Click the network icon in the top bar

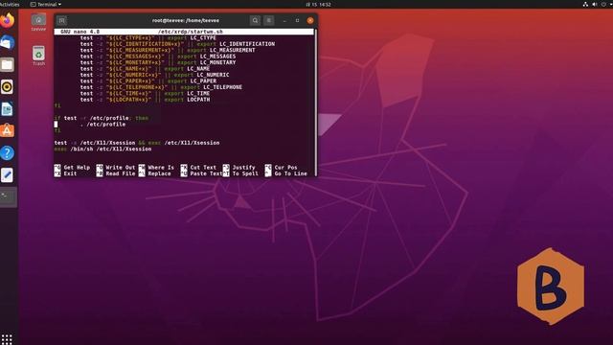pos(585,4)
